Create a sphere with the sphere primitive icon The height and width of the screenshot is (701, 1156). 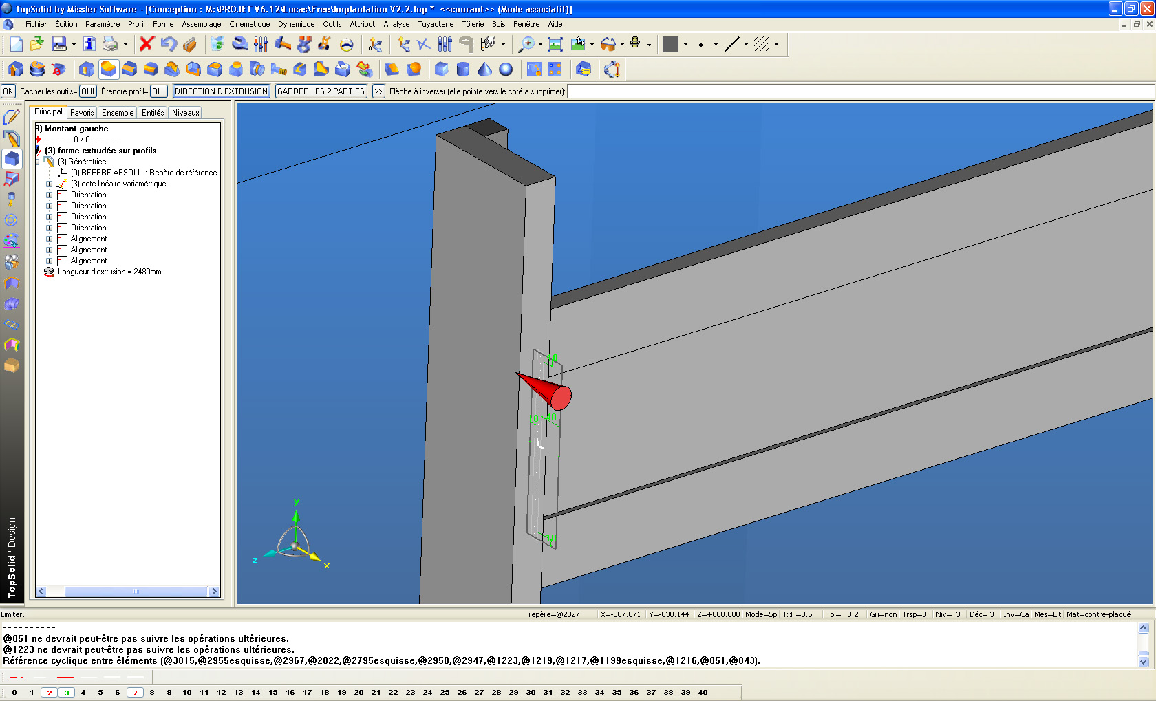click(x=506, y=69)
